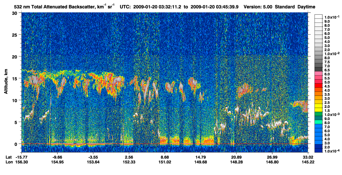Click the longitude value '156.30'

pyautogui.click(x=21, y=162)
